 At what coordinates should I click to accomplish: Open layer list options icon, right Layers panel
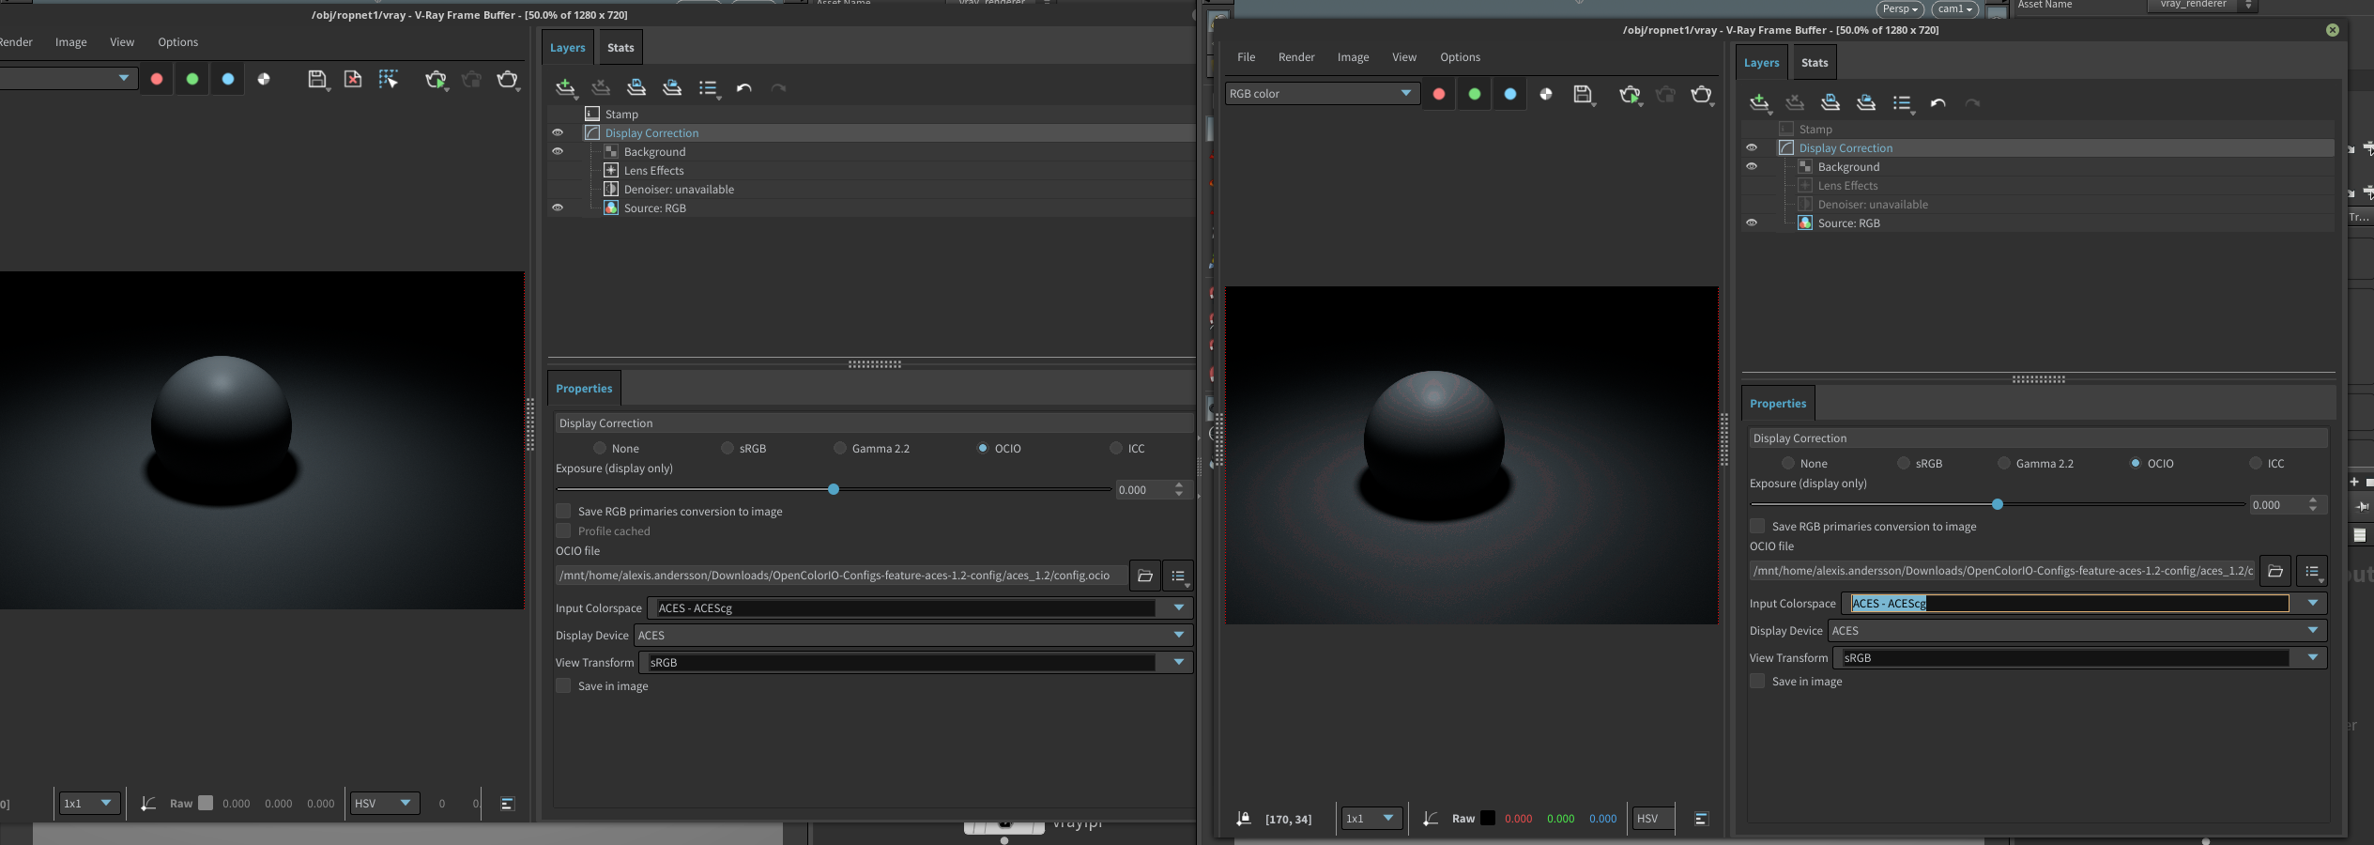[1903, 103]
